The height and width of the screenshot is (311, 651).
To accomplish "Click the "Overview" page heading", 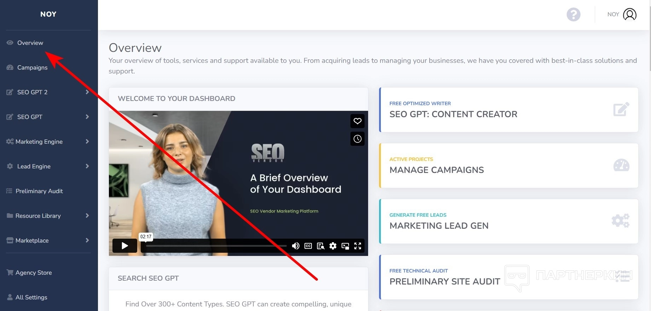I will pyautogui.click(x=135, y=48).
